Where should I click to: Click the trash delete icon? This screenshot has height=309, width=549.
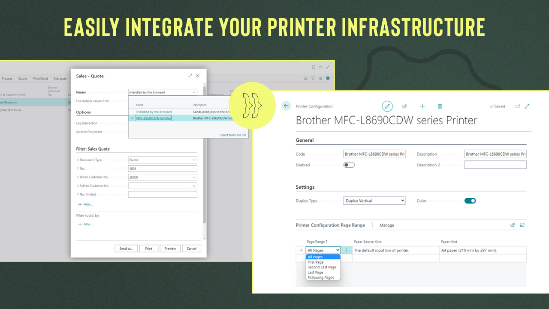(x=440, y=106)
